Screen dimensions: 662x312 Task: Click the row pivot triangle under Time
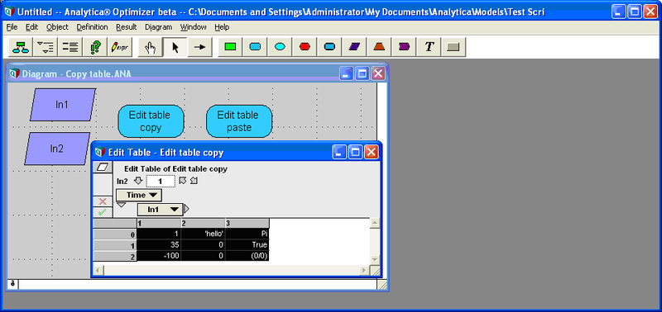(121, 205)
